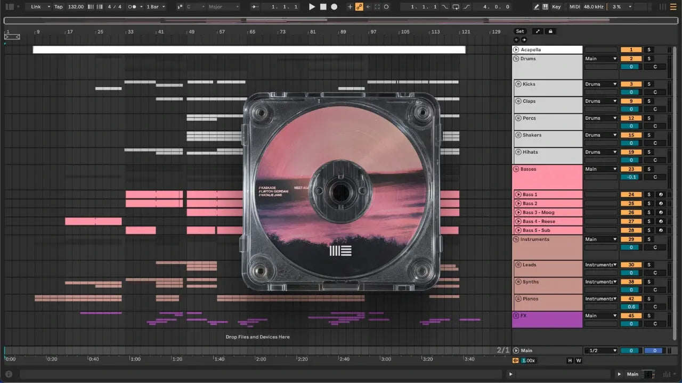
Task: Toggle the browser show/hide icon
Action: tap(10, 7)
